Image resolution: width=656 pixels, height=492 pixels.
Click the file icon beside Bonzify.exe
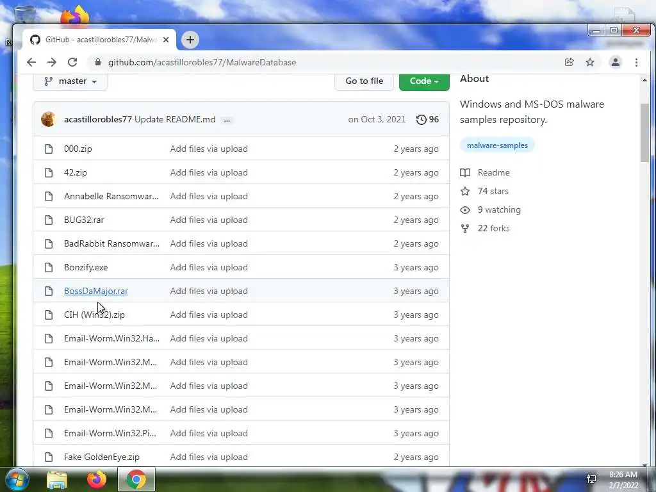[x=49, y=267]
